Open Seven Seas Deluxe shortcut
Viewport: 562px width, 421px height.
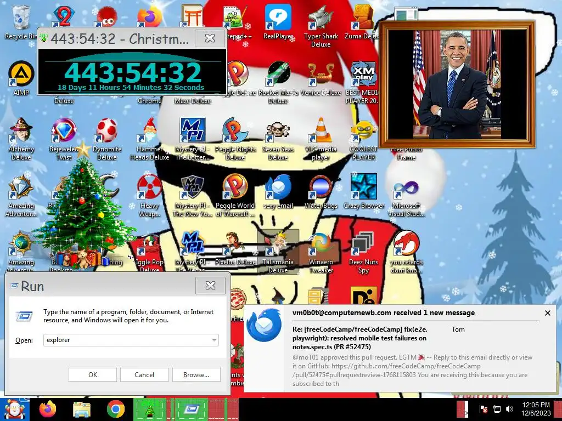tap(278, 139)
